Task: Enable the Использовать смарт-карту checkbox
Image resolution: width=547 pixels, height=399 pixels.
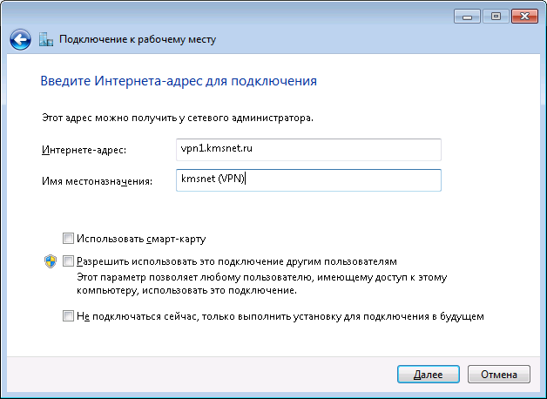Action: pos(68,239)
